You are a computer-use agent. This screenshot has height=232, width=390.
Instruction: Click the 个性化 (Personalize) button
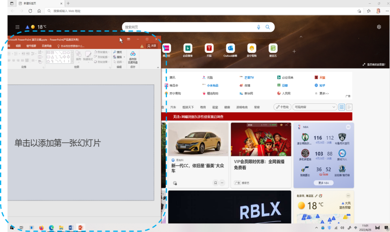click(x=282, y=107)
